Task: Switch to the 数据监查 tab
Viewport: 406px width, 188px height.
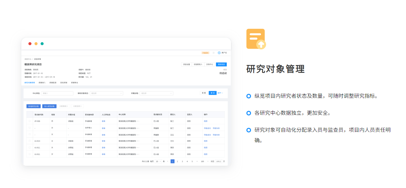Action: click(53, 83)
